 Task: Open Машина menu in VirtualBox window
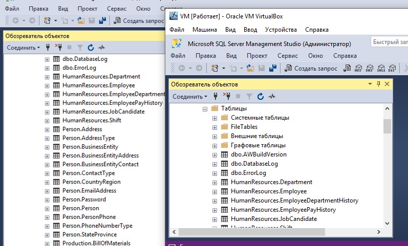tap(205, 29)
